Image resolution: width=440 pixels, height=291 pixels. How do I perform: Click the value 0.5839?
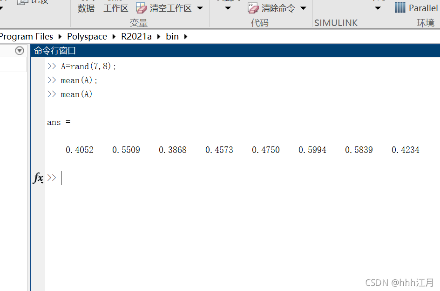[x=359, y=150]
